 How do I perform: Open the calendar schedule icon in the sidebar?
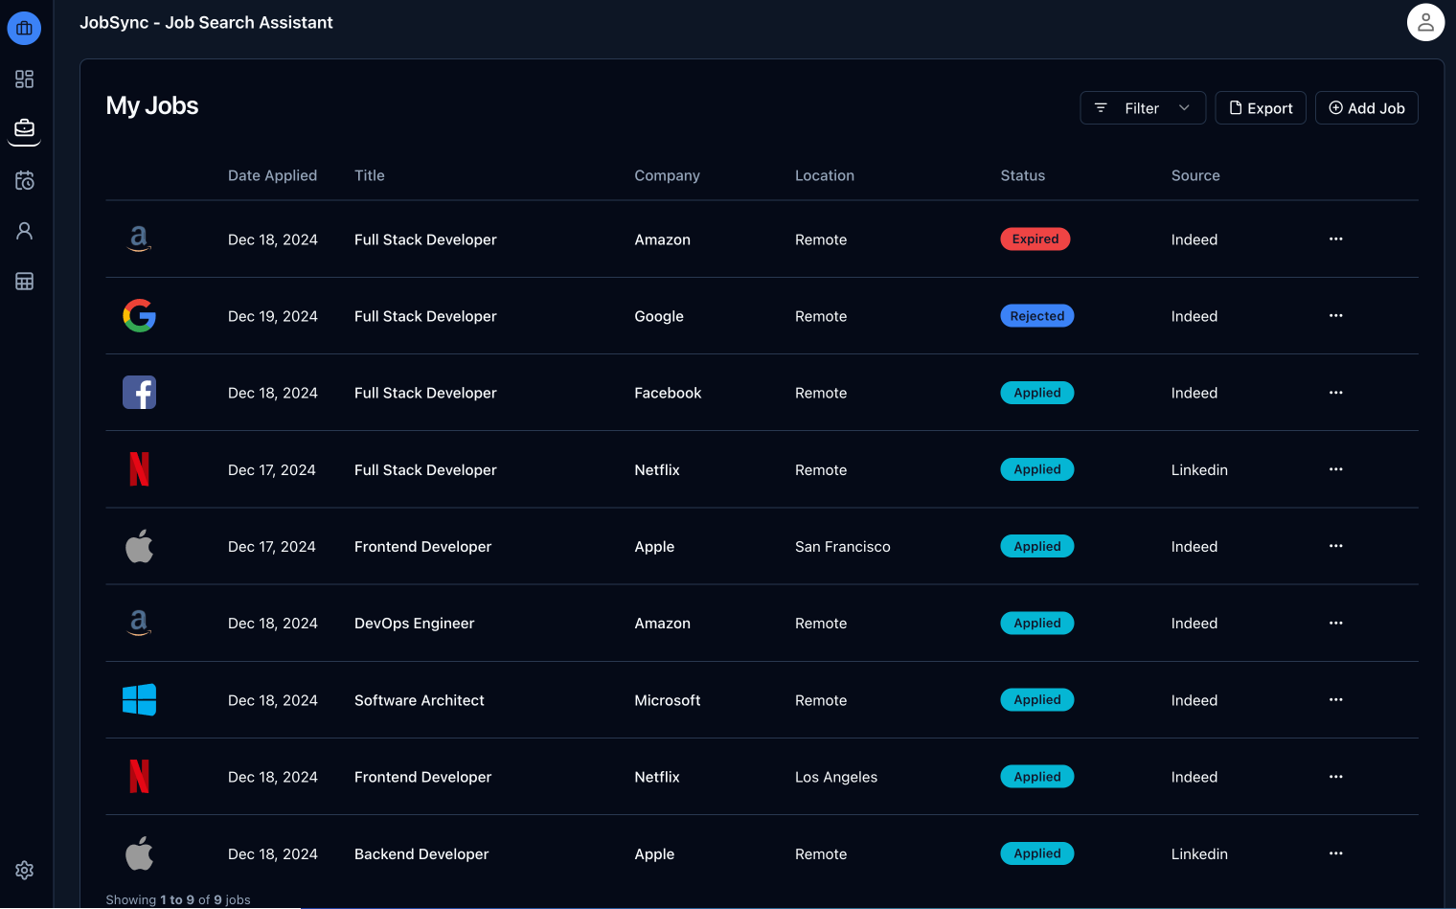pyautogui.click(x=24, y=180)
